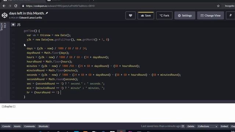Delete this pen
Image resolution: width=235 pixels, height=132 pixels.
[191, 126]
